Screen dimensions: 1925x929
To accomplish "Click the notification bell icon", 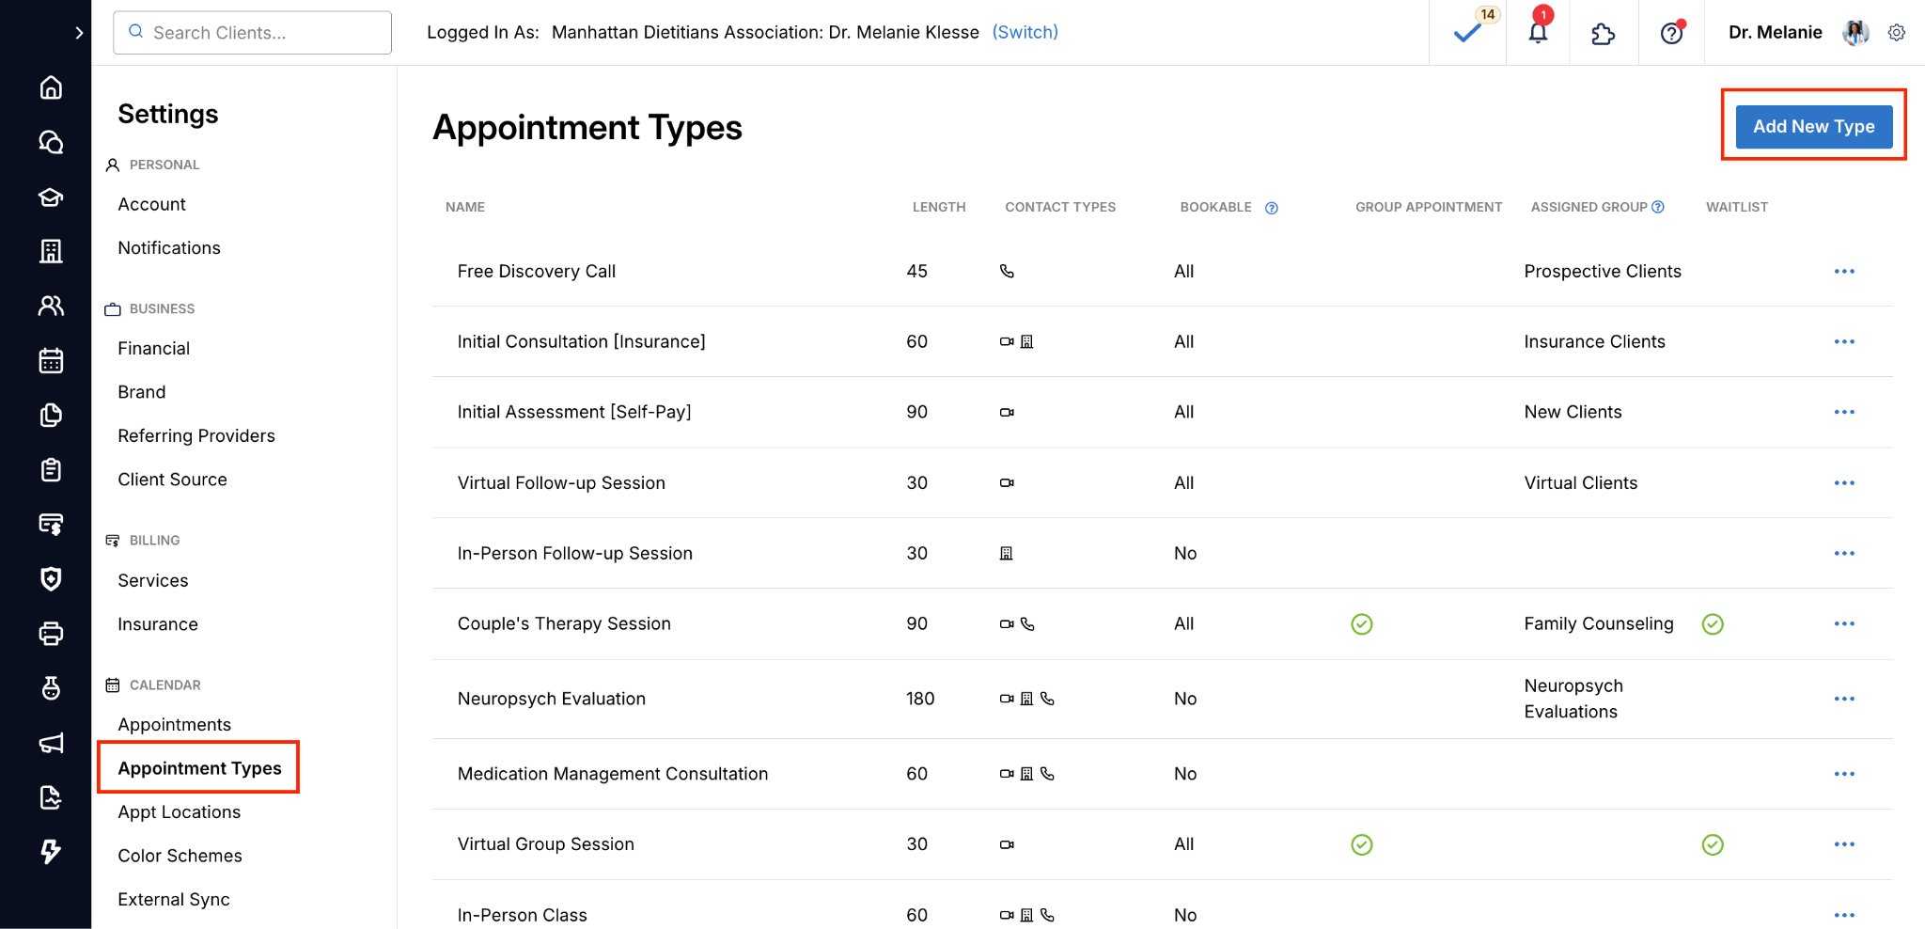I will coord(1538,33).
